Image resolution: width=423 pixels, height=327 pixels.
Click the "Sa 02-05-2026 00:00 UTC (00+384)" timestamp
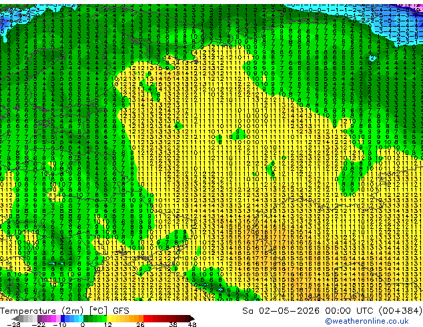point(332,310)
